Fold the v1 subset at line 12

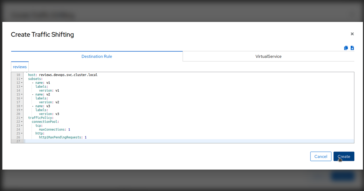click(22, 83)
